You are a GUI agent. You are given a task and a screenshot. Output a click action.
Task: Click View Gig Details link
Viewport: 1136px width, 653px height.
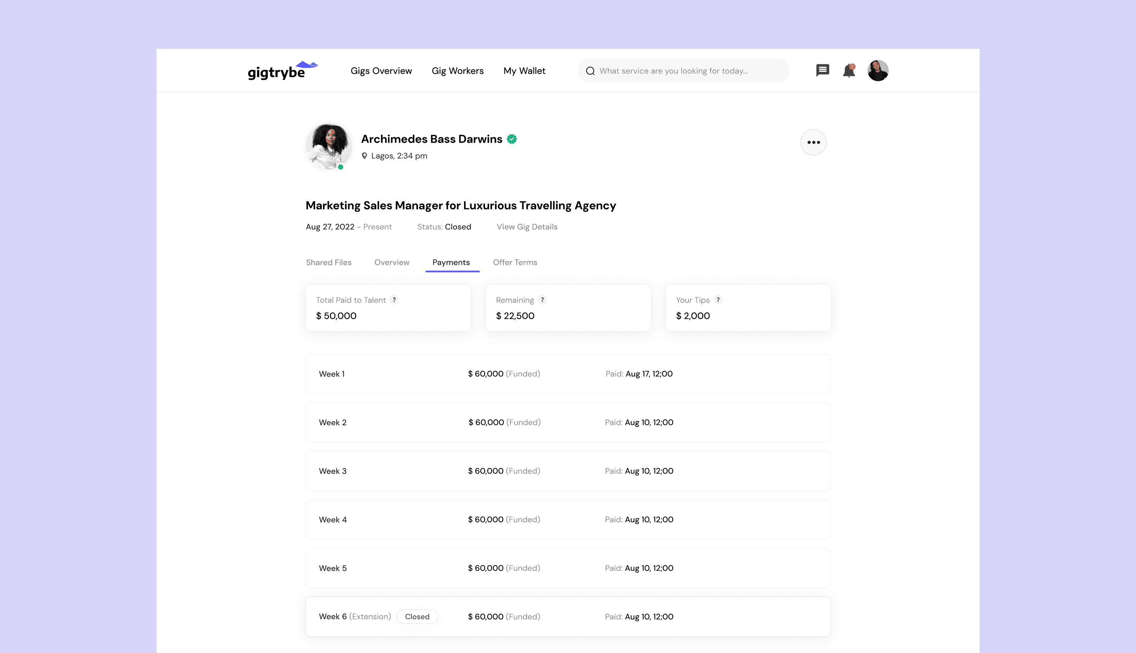click(527, 227)
